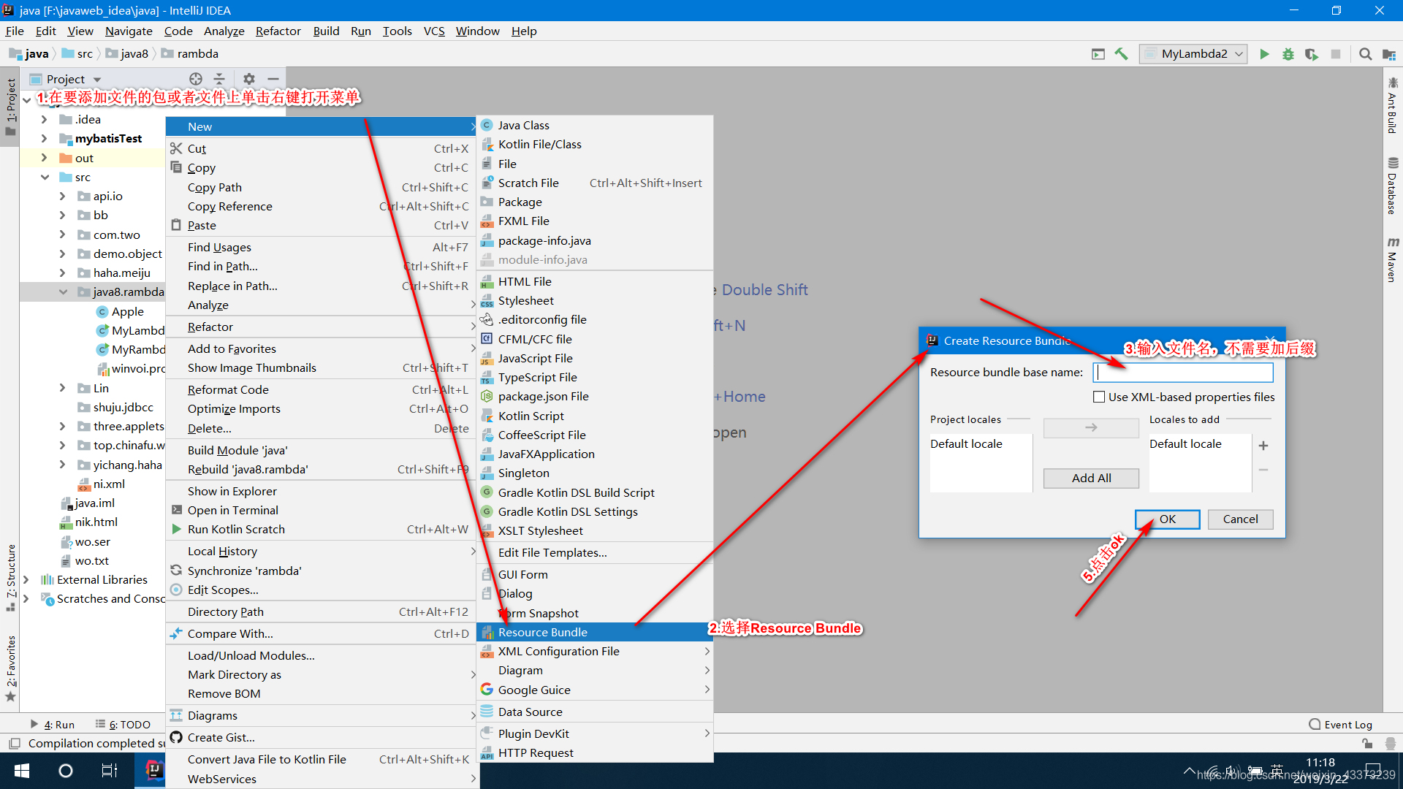Click Find Usages in context menu

click(322, 247)
